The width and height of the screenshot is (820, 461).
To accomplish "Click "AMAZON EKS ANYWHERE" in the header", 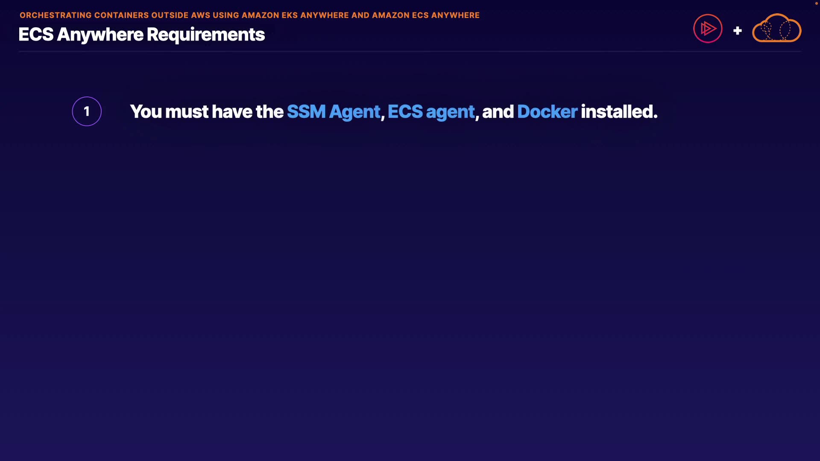I will [x=295, y=15].
